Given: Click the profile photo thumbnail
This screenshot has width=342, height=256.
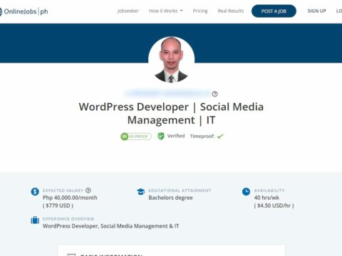Looking at the screenshot, I should 171,60.
